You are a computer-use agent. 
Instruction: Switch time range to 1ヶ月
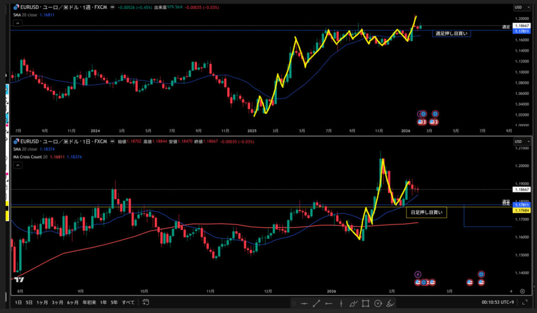tap(42, 303)
